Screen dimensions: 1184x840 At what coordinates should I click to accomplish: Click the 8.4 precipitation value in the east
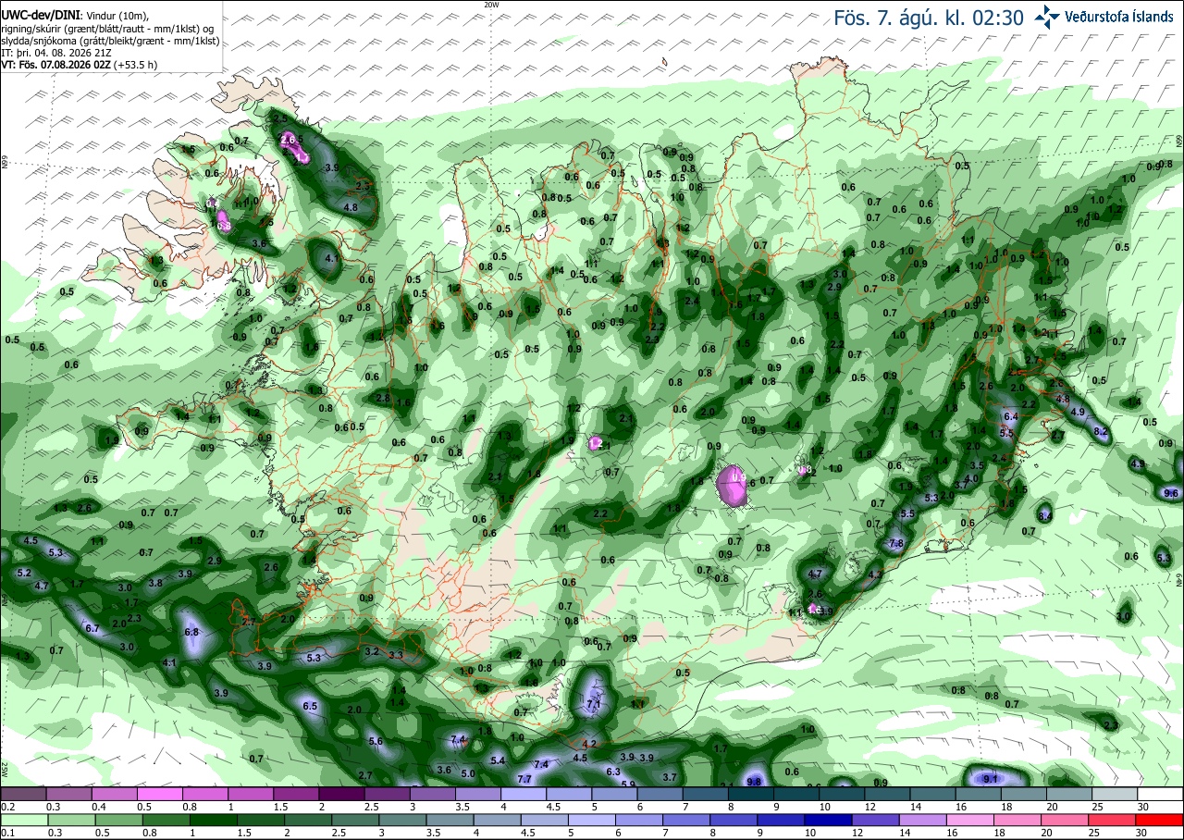click(x=1045, y=515)
